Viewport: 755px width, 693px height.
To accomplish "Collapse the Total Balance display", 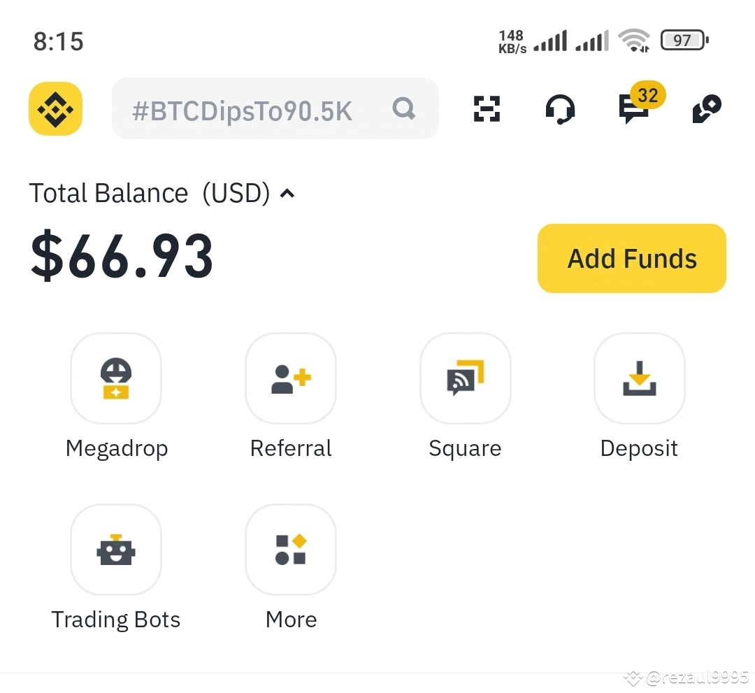I will (287, 194).
